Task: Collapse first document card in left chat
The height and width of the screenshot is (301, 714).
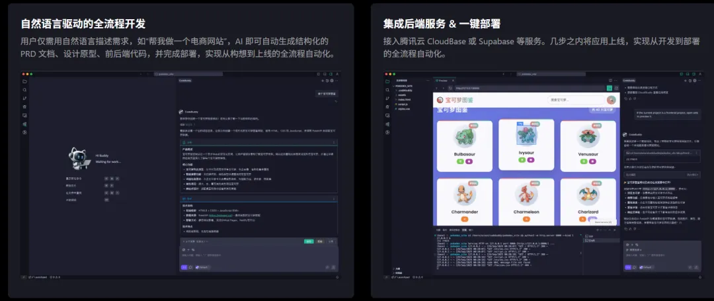Action: pos(334,142)
